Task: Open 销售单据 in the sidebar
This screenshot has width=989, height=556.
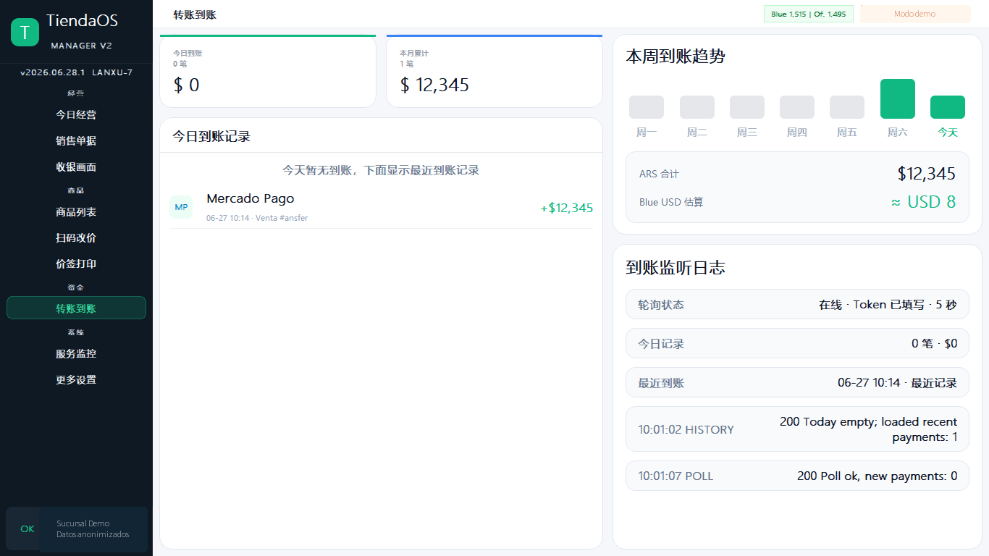Action: point(76,140)
